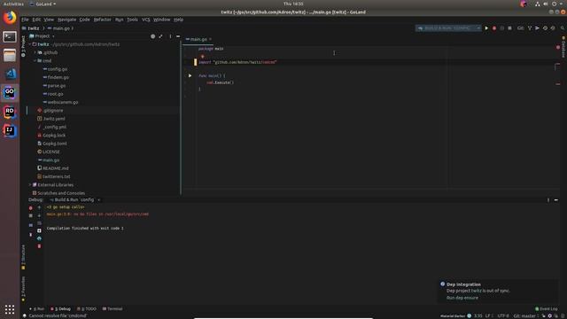Open the Project view selector dropdown
567x319 pixels.
(42, 36)
